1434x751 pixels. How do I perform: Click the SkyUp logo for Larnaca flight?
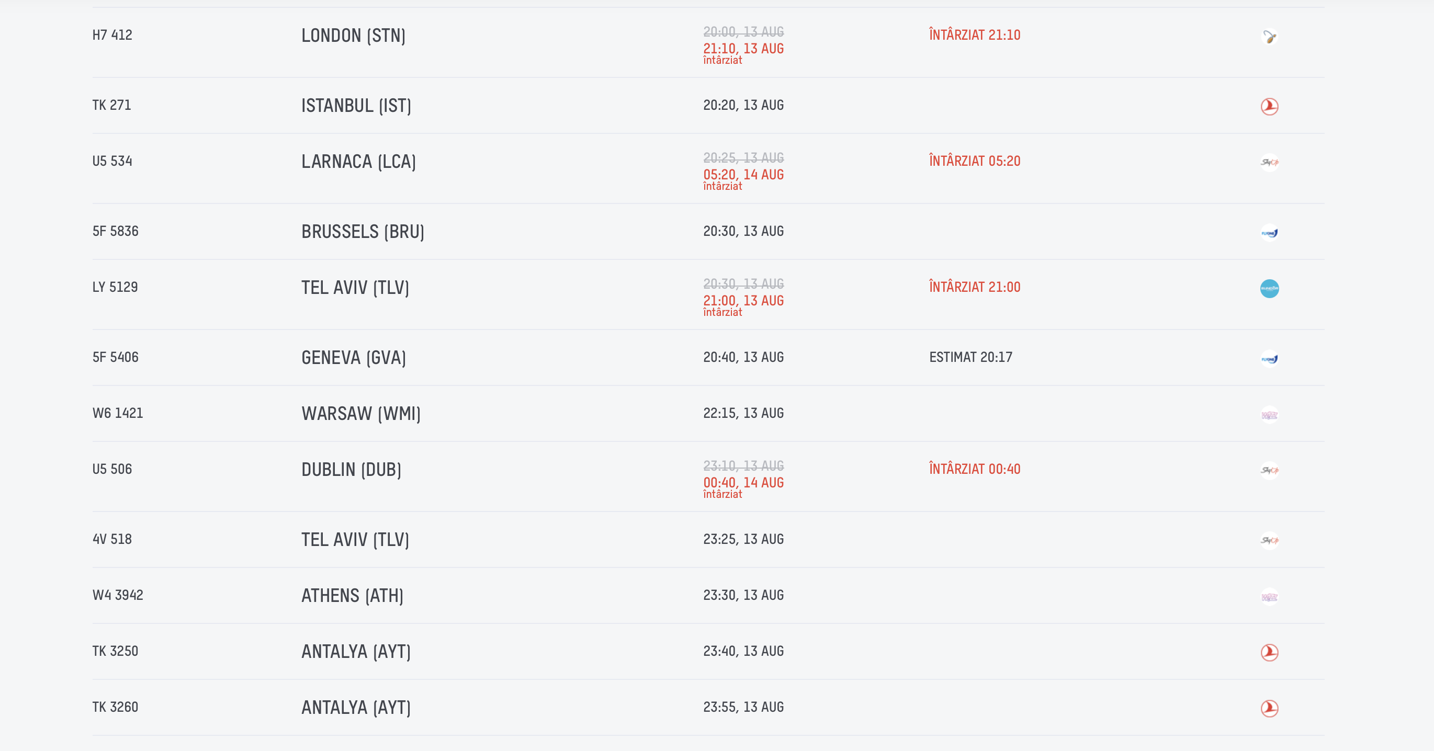click(1269, 163)
